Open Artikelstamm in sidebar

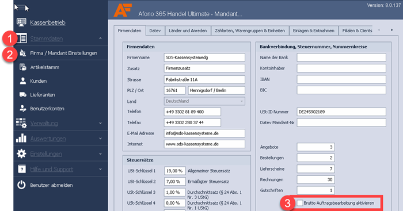tap(45, 67)
